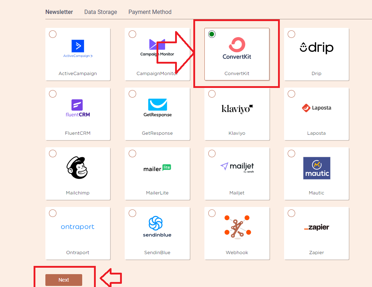This screenshot has width=372, height=287.
Task: Click the Mautic logo
Action: point(317,168)
